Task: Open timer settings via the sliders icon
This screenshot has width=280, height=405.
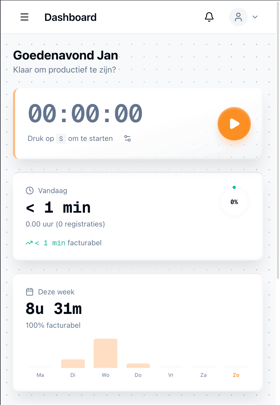Action: [128, 139]
